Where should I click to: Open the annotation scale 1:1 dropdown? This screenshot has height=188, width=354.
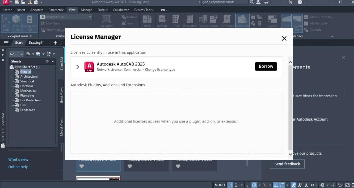coord(314,185)
